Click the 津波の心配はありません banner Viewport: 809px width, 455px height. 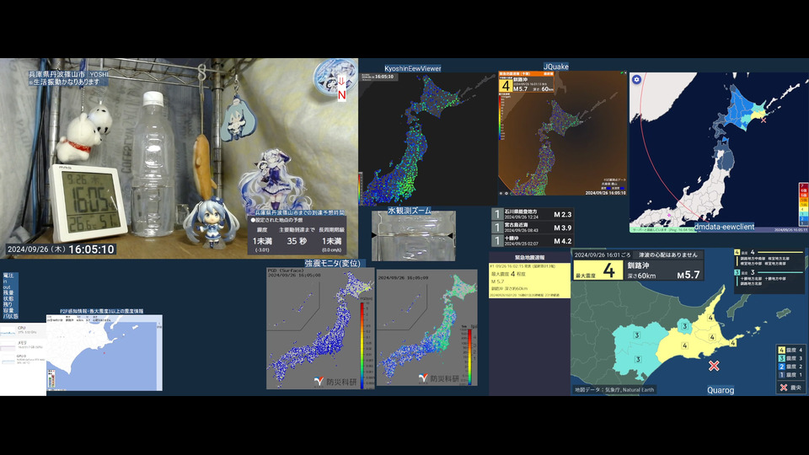click(x=667, y=254)
